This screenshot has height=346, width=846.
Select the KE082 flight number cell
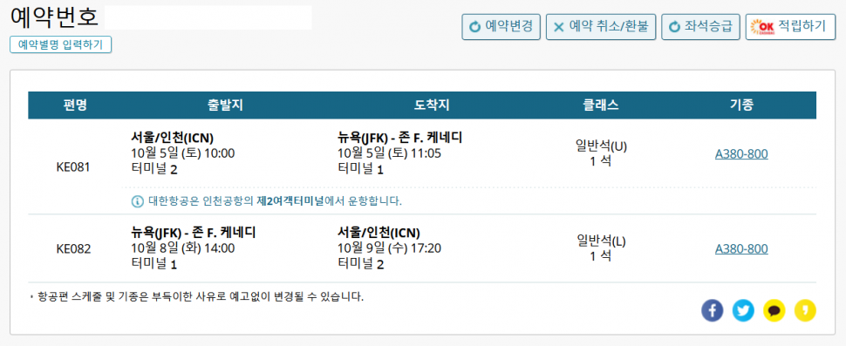coord(73,249)
